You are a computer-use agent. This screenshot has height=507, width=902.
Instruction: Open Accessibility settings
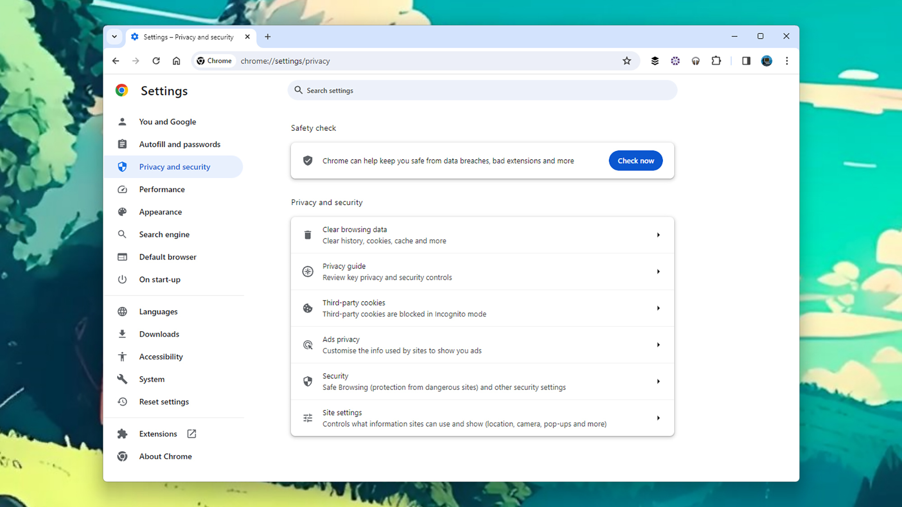point(174,356)
